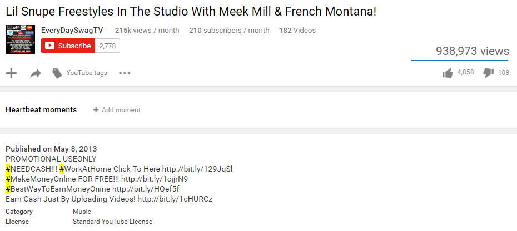Click the red Subscribe button
Screen dimensions: 517x231
[x=68, y=46]
